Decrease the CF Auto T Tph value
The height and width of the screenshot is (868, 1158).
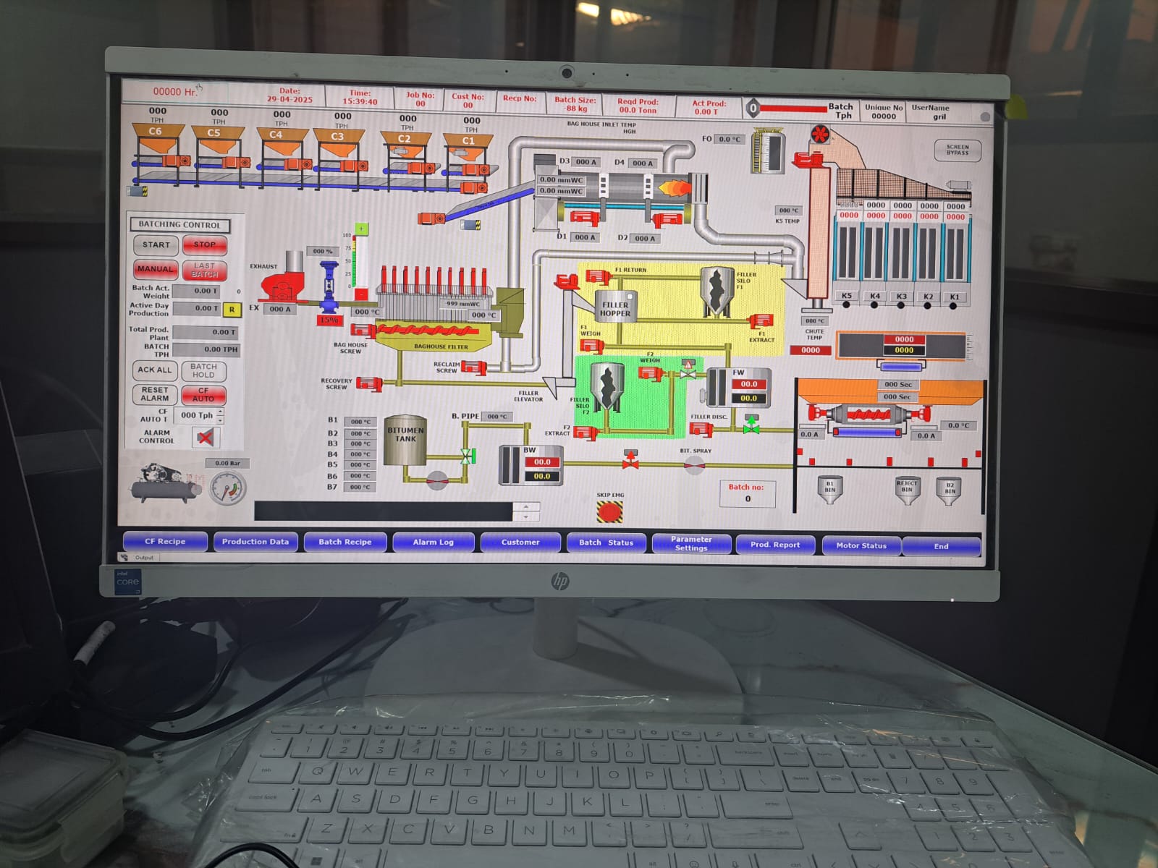point(220,420)
